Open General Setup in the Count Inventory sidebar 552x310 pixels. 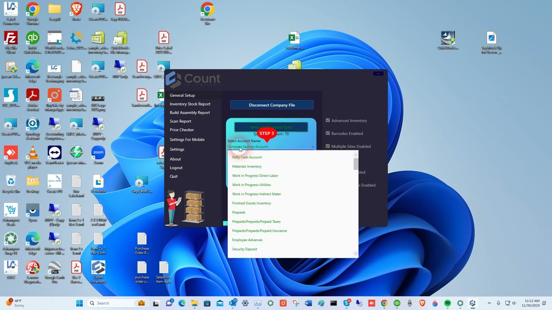pos(182,95)
